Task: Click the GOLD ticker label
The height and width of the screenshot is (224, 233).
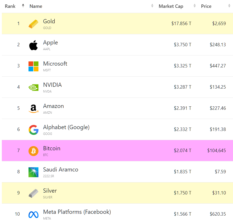Action: pyautogui.click(x=47, y=28)
